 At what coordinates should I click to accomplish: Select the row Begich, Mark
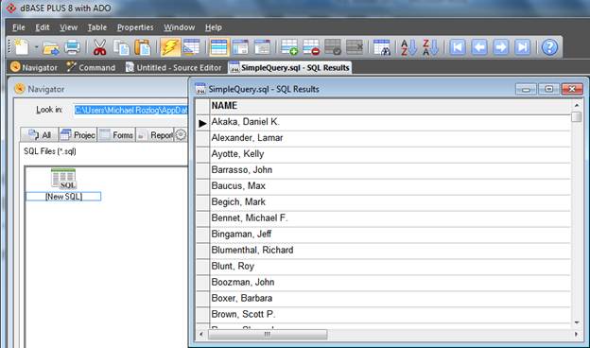(x=390, y=202)
